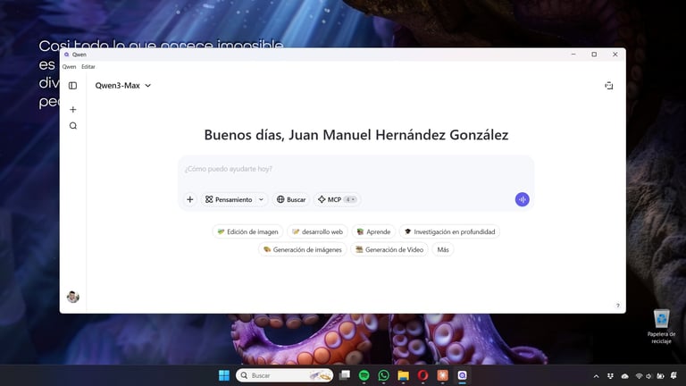Show more suggestions with Más
Viewport: 686px width, 386px height.
[x=443, y=250]
